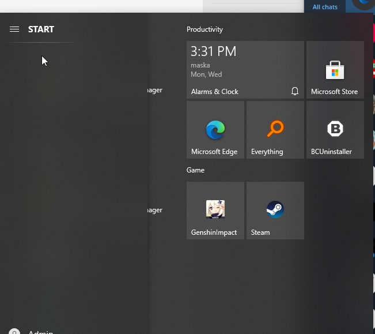This screenshot has height=334, width=375.
Task: Click the START title label
Action: tap(41, 29)
